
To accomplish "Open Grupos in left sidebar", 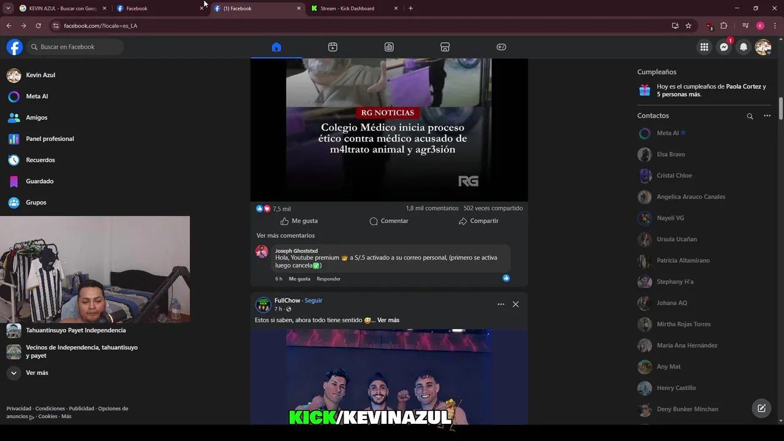I will click(36, 203).
